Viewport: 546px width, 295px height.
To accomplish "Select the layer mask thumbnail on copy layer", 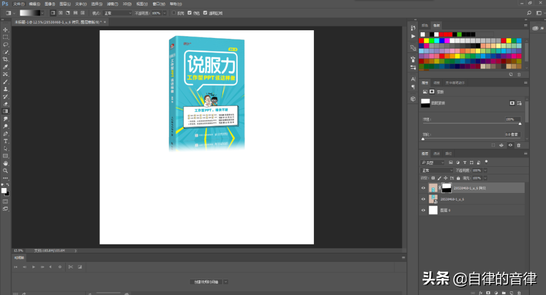I will 446,188.
